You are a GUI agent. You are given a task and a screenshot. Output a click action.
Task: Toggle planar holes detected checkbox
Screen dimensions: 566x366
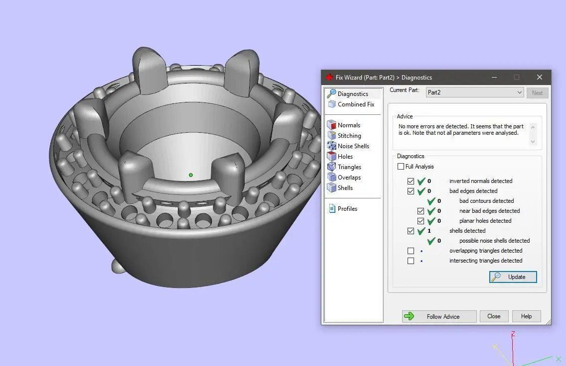click(421, 221)
